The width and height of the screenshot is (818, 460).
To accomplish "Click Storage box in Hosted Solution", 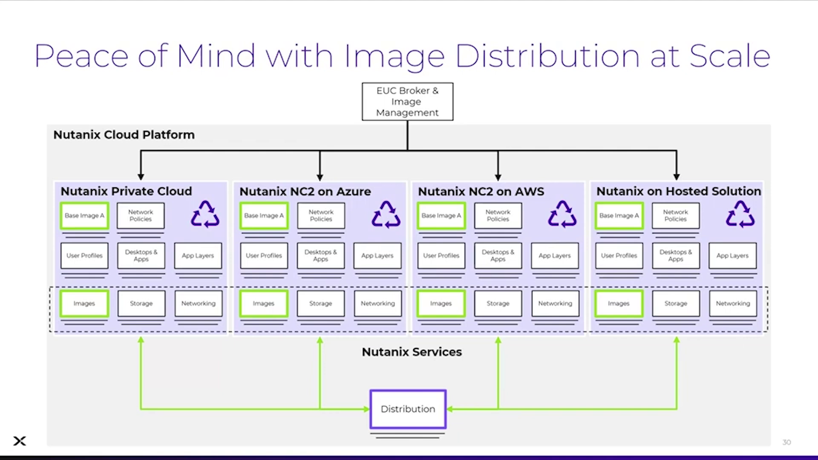I will [x=676, y=304].
